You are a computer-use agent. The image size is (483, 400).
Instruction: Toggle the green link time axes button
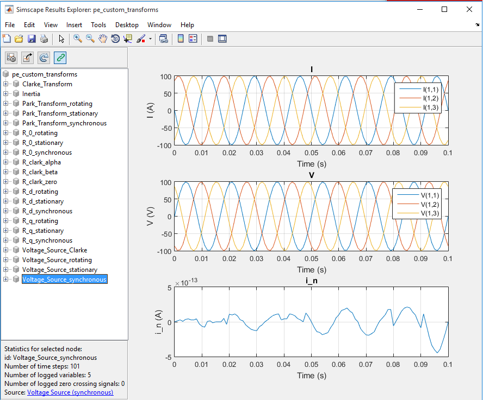coord(60,57)
